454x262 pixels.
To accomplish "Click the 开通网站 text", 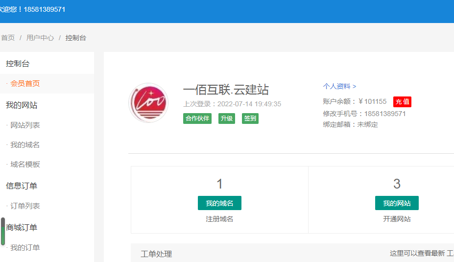I will point(397,219).
